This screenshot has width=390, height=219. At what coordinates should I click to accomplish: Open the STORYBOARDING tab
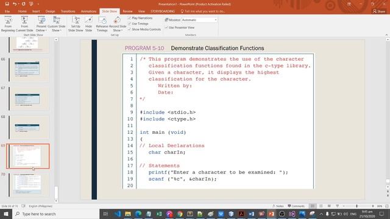tap(163, 12)
